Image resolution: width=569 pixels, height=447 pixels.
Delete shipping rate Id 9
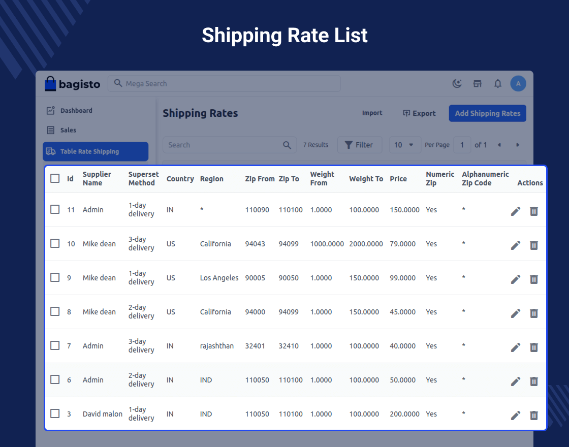pyautogui.click(x=534, y=279)
